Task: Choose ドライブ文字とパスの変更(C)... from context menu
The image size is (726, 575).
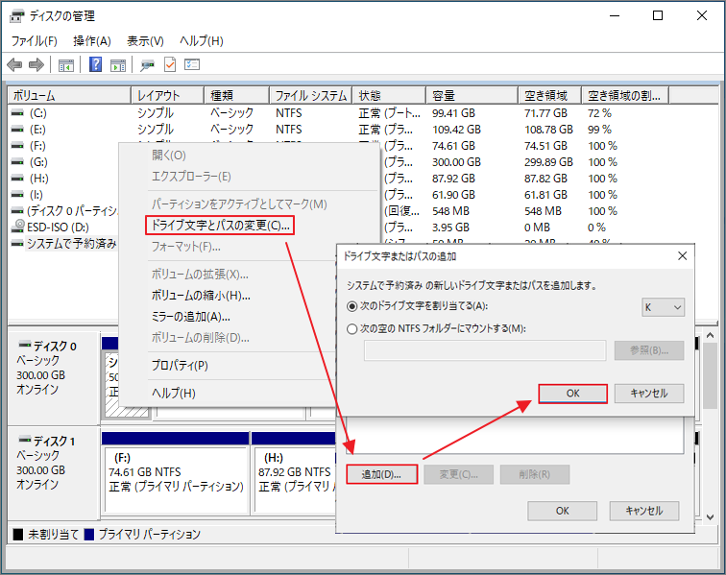Action: (x=221, y=226)
